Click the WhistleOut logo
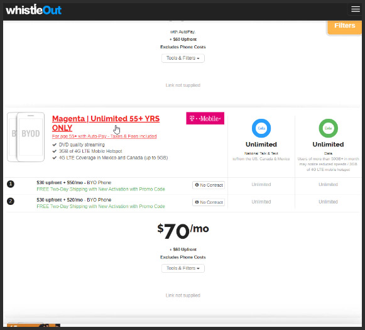The height and width of the screenshot is (330, 365). coord(33,10)
